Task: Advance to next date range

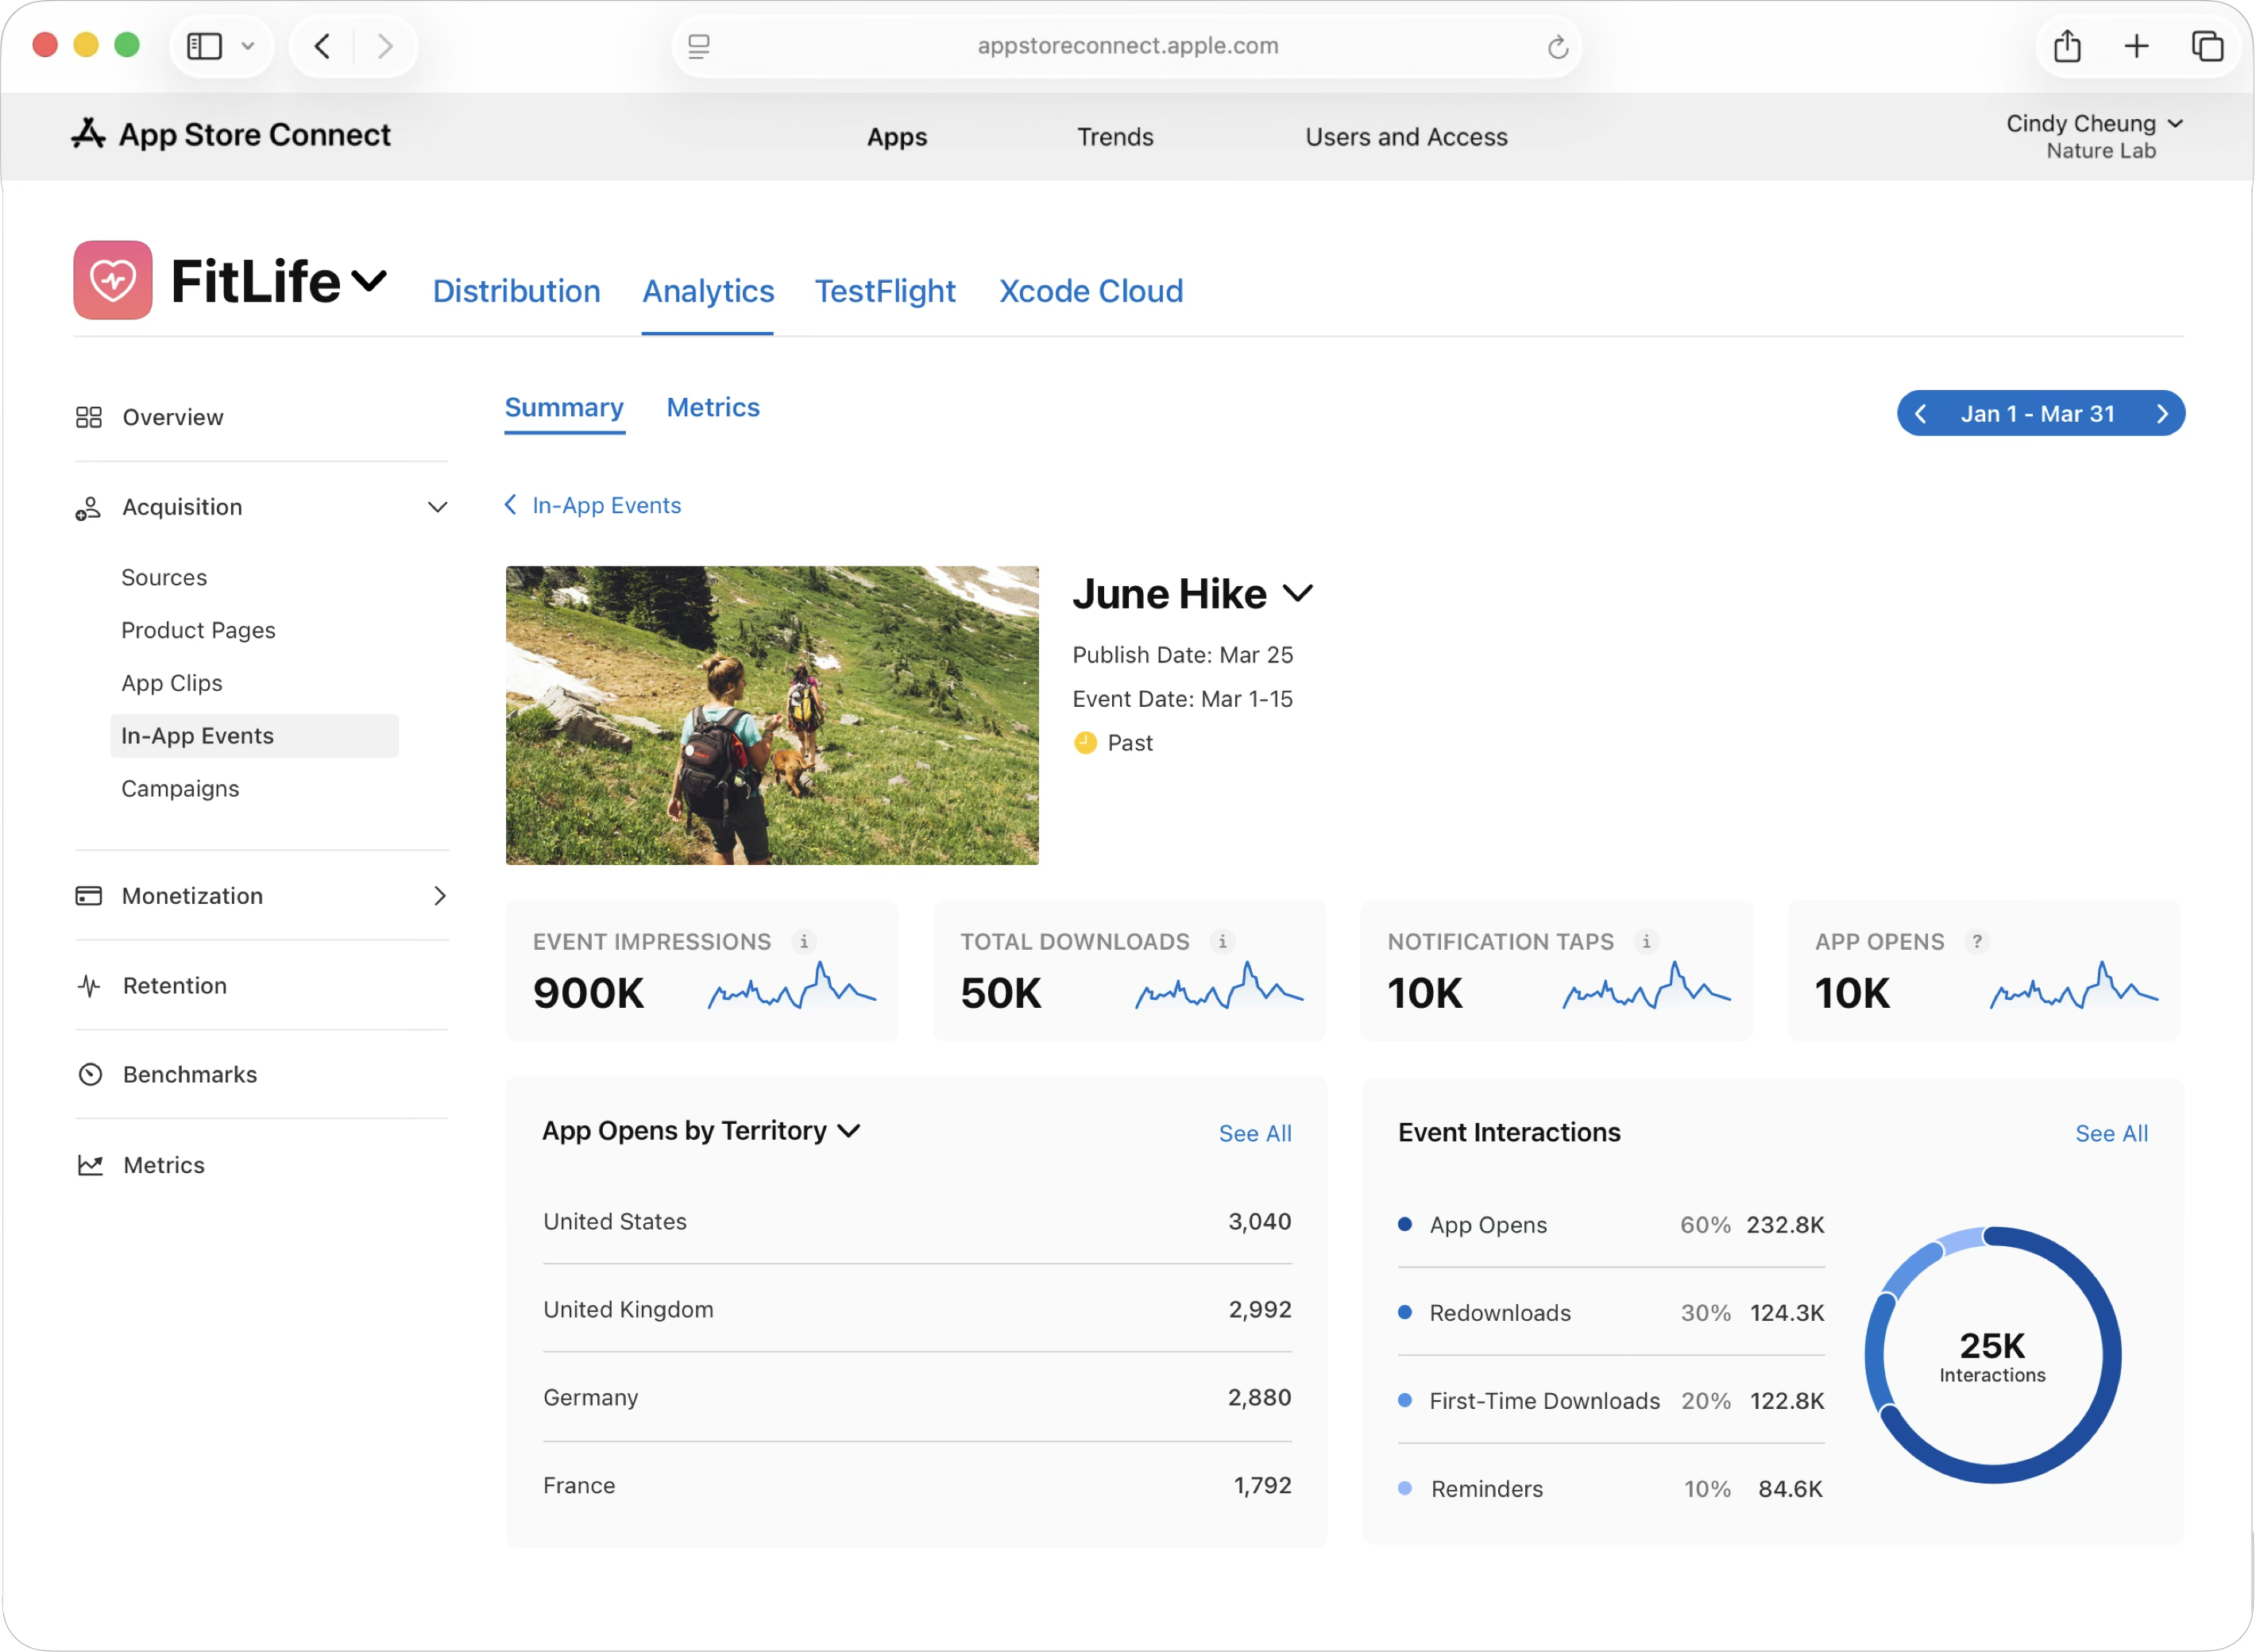Action: (x=2162, y=414)
